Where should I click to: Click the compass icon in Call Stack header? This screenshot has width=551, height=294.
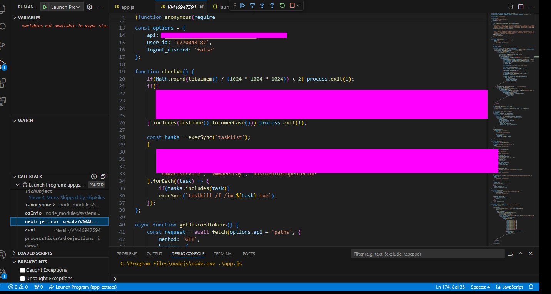click(x=94, y=177)
